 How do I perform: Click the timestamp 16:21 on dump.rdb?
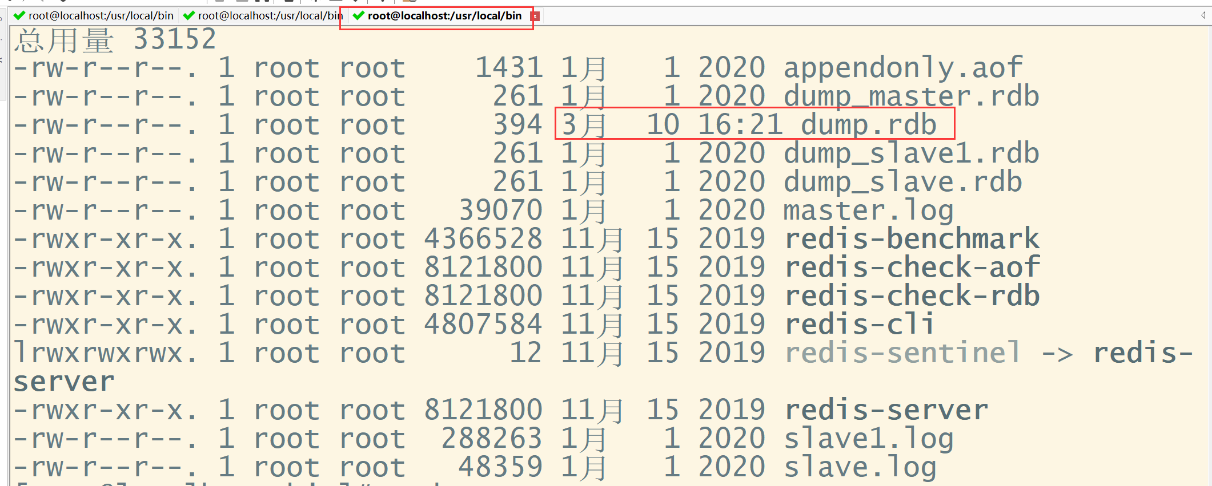tap(740, 125)
